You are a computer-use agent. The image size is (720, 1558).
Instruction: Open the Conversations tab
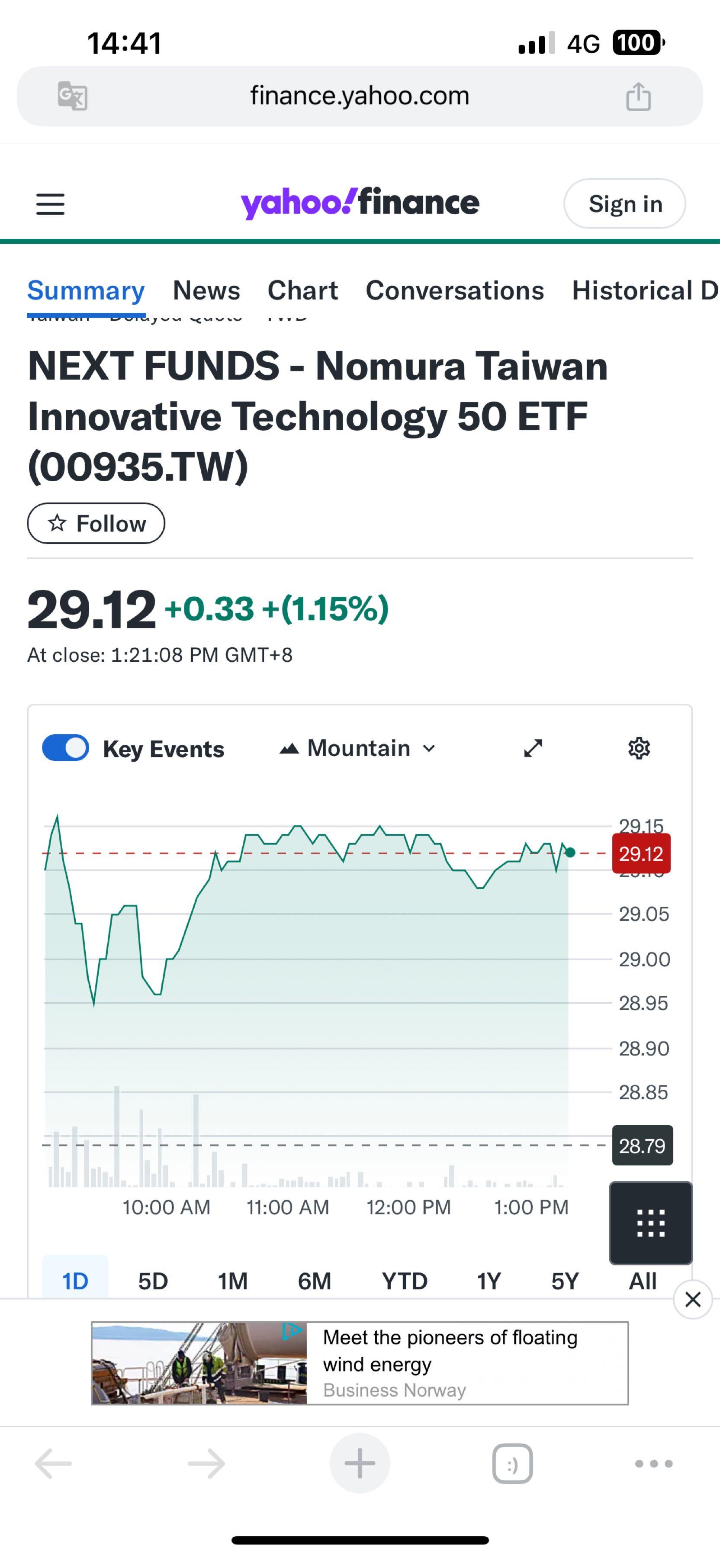click(455, 290)
